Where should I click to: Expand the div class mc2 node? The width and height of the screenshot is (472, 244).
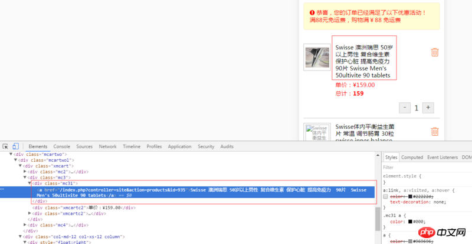coord(25,172)
